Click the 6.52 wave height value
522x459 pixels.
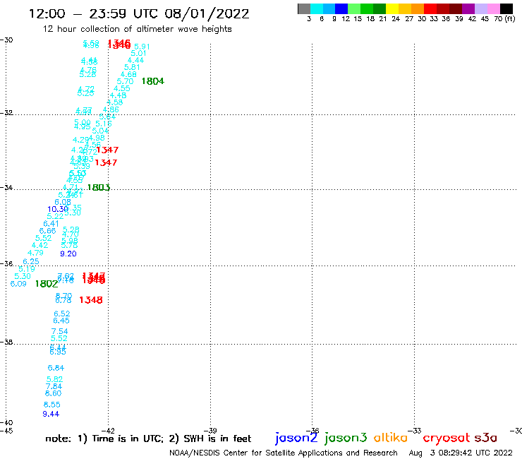tap(62, 314)
